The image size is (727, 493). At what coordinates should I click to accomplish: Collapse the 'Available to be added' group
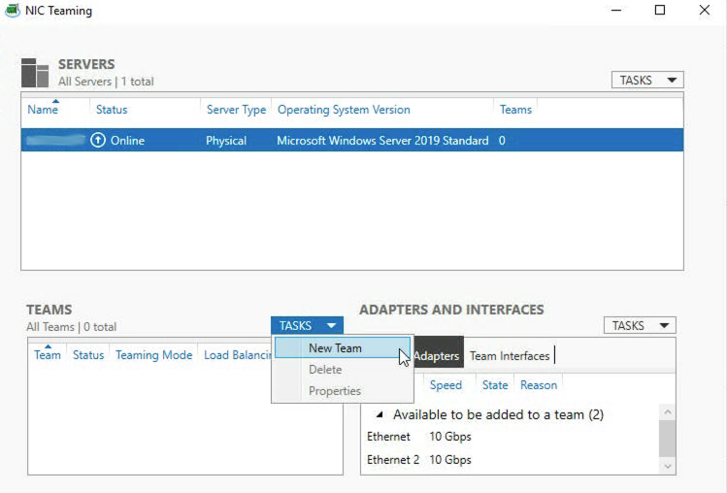380,415
